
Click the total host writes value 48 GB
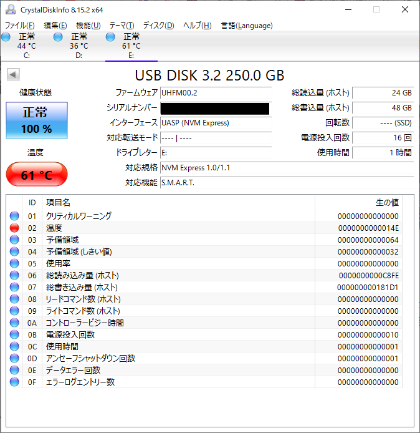[383, 108]
